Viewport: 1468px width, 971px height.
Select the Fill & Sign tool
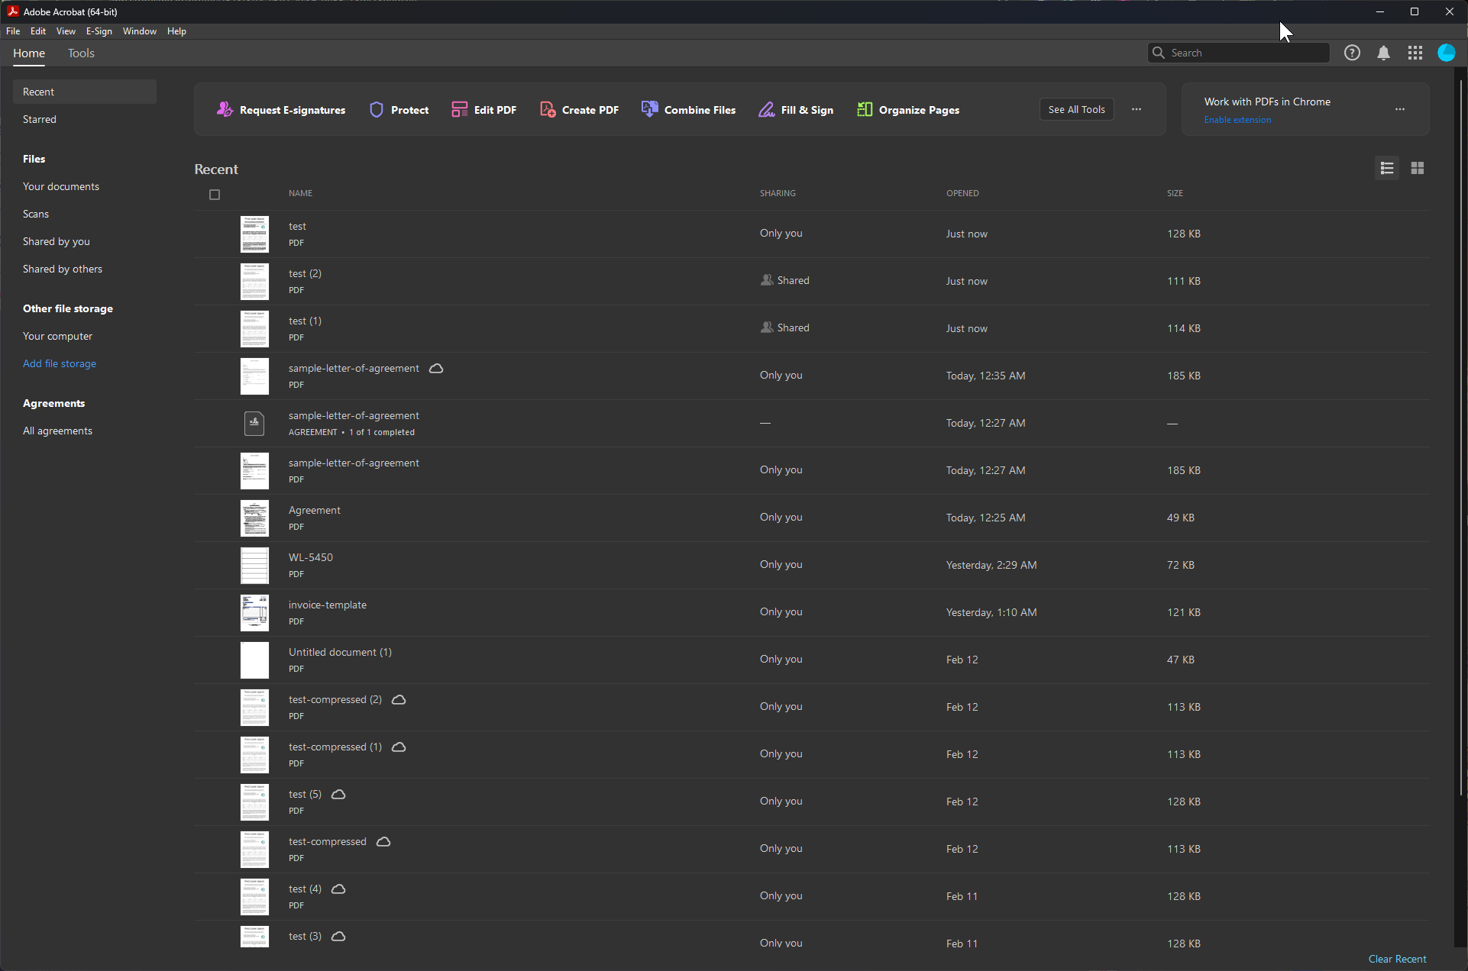pos(766,110)
